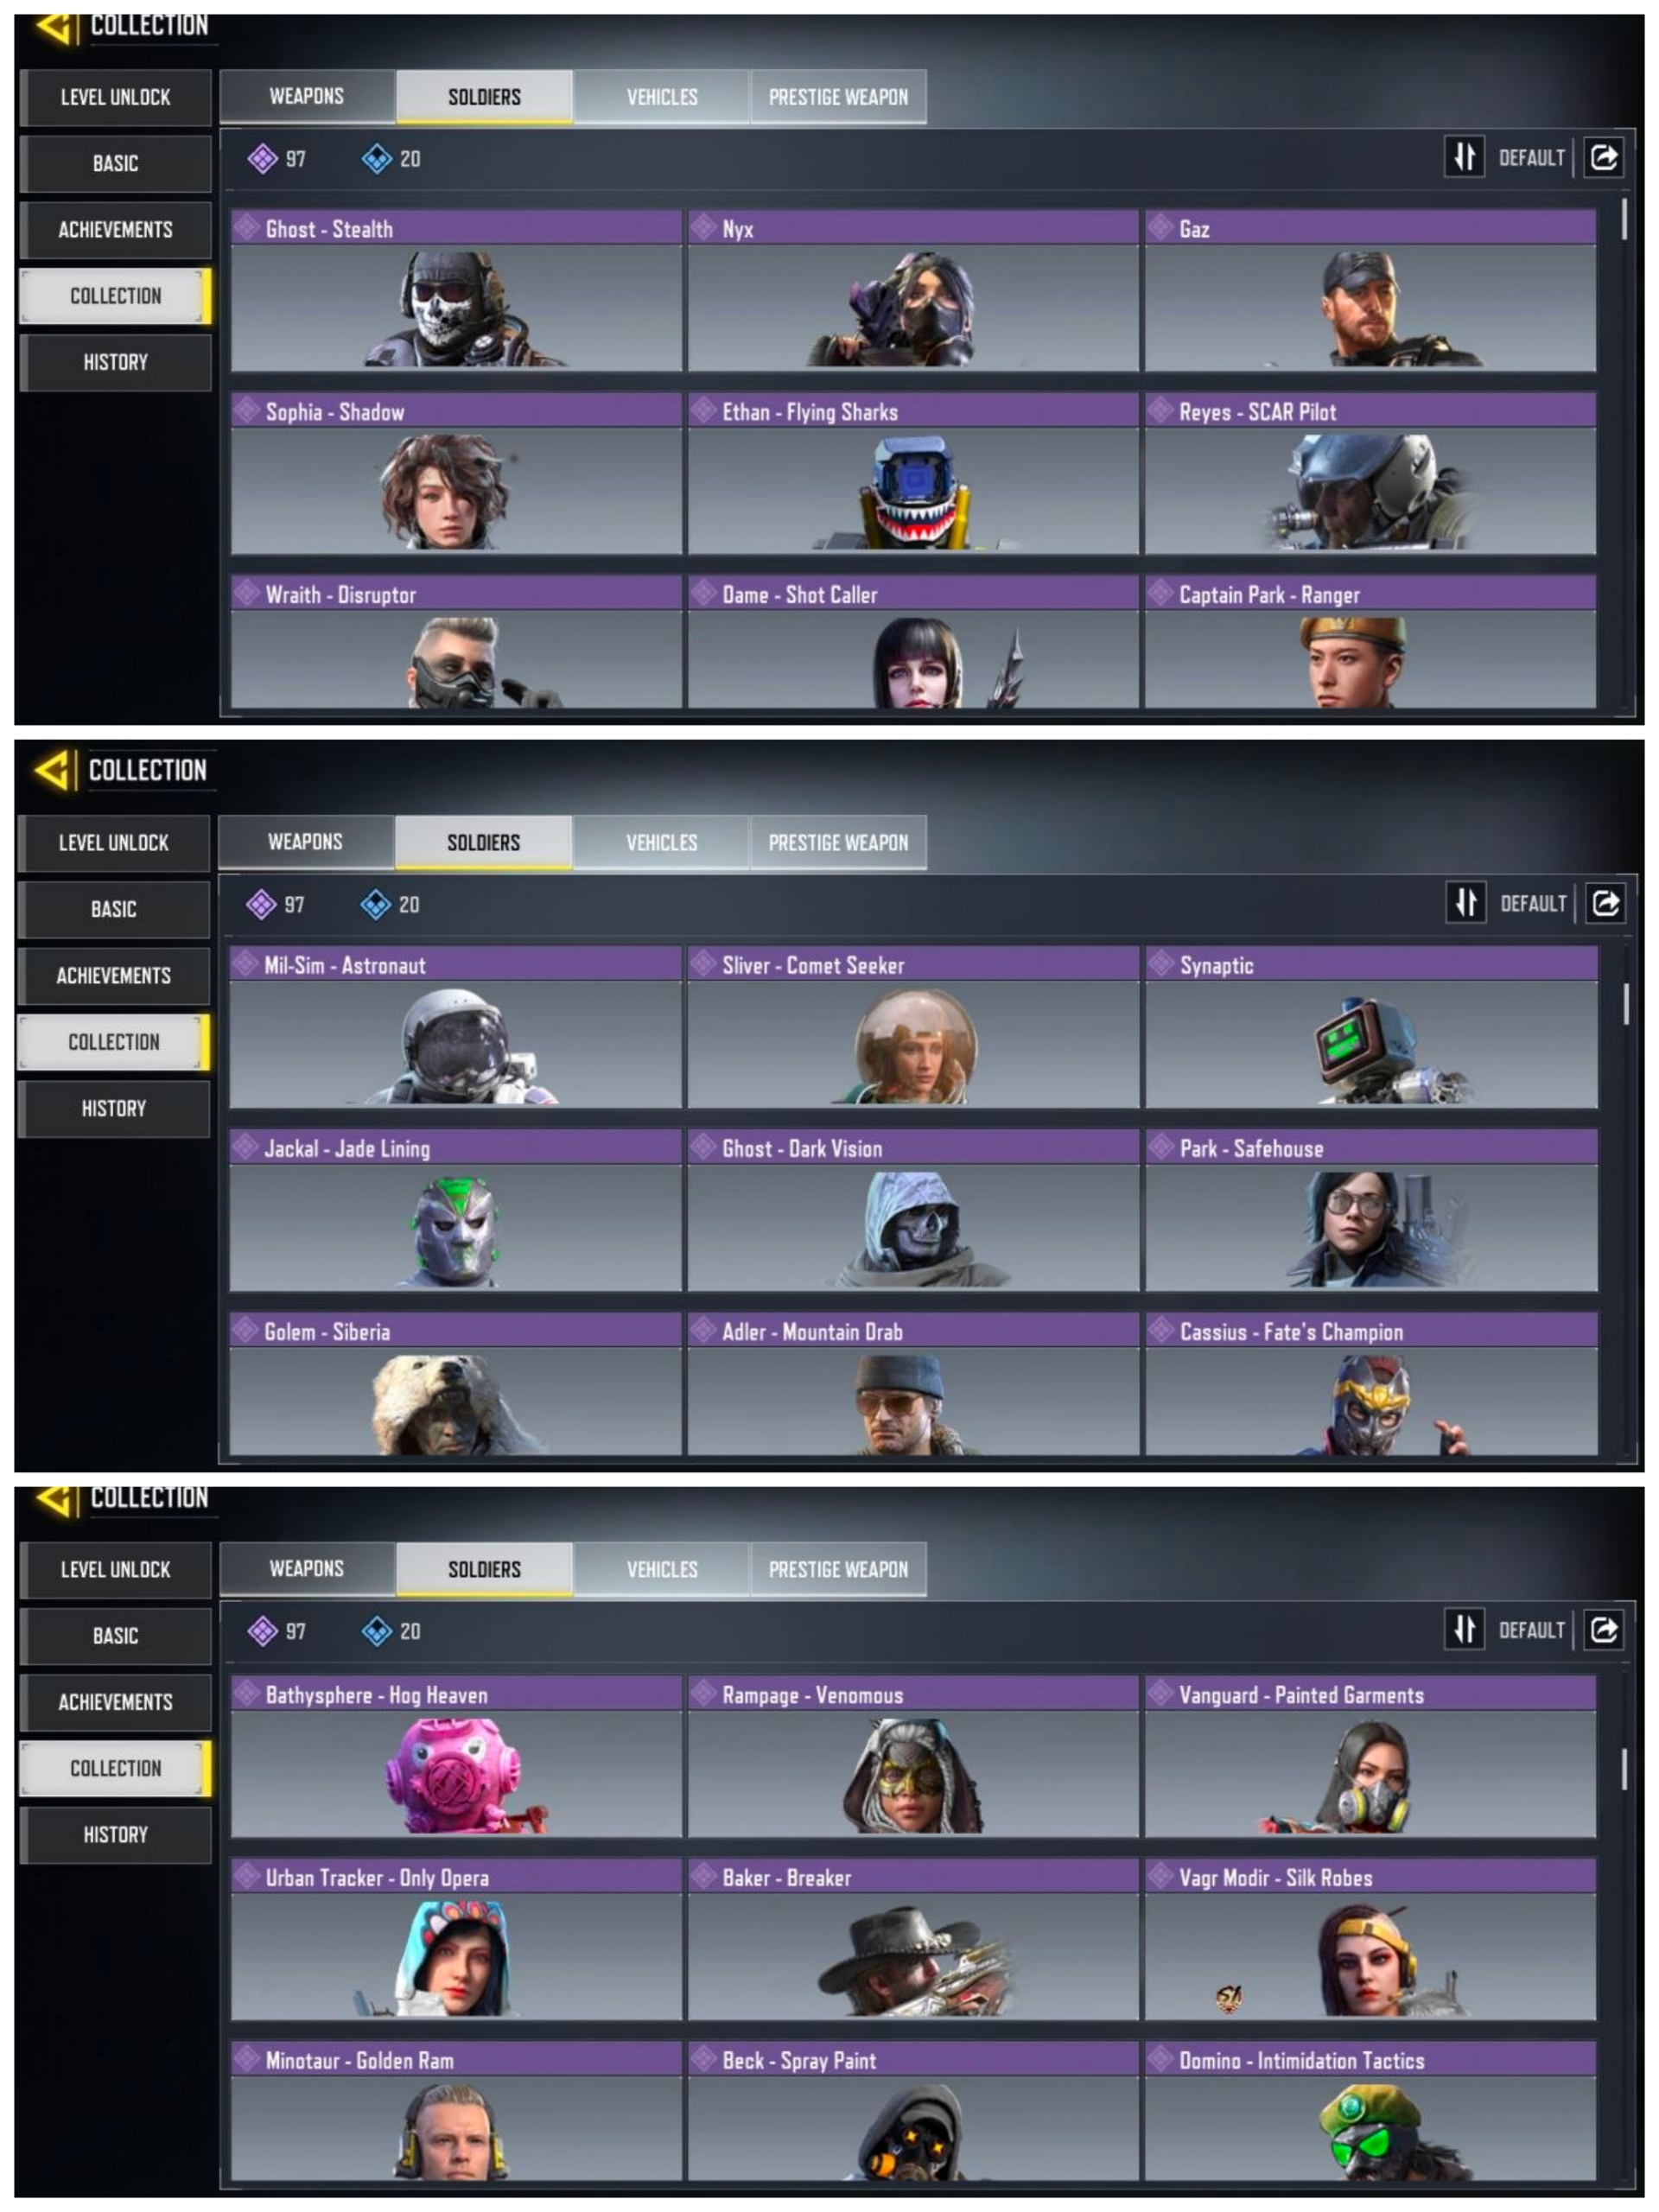Click the sort arrows icon above the Synaptic card

point(1465,903)
